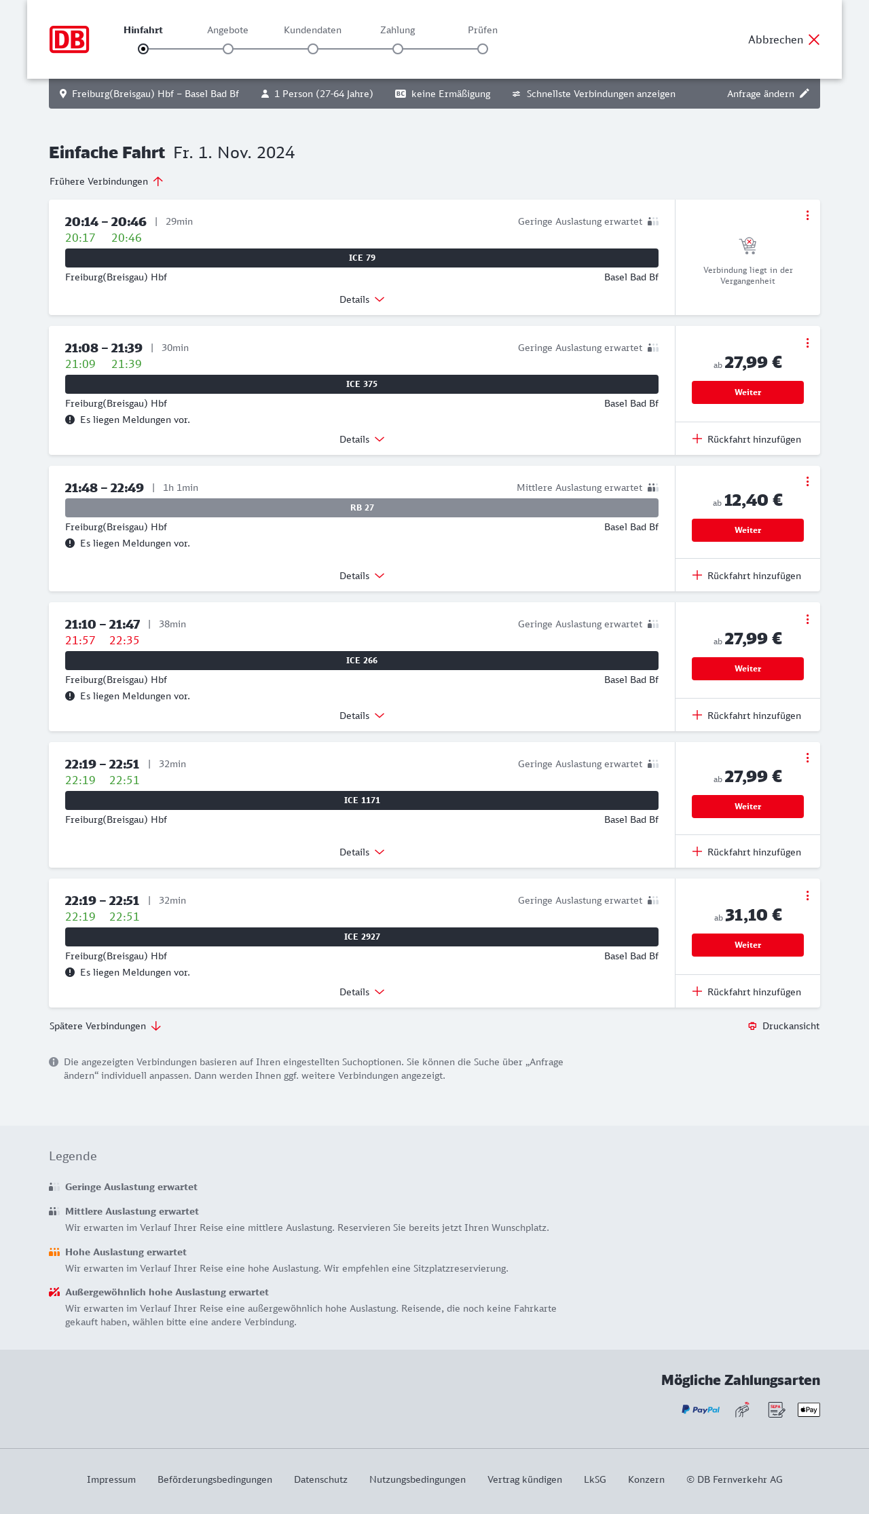Select the Angebote step circle

click(x=228, y=49)
